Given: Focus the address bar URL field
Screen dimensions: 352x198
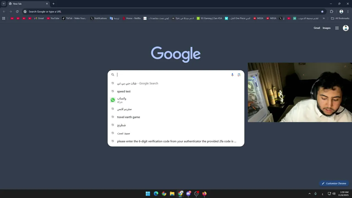Looking at the screenshot, I should 173,12.
